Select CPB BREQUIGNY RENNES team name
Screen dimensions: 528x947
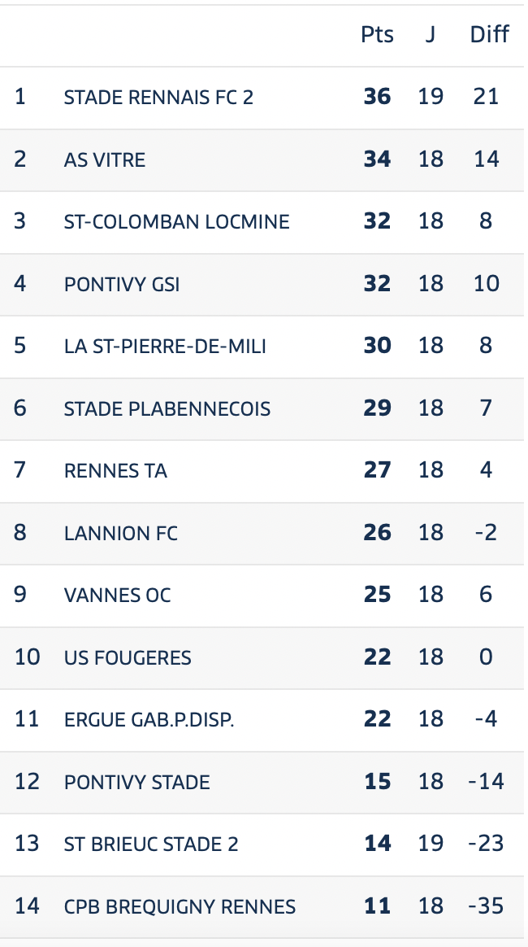[180, 907]
